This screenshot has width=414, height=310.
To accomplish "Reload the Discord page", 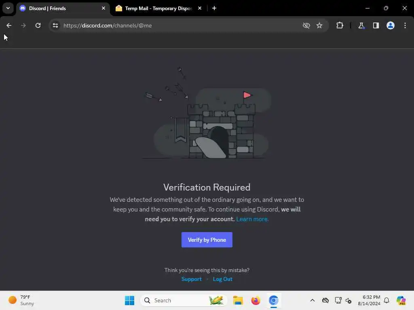I will pyautogui.click(x=38, y=25).
